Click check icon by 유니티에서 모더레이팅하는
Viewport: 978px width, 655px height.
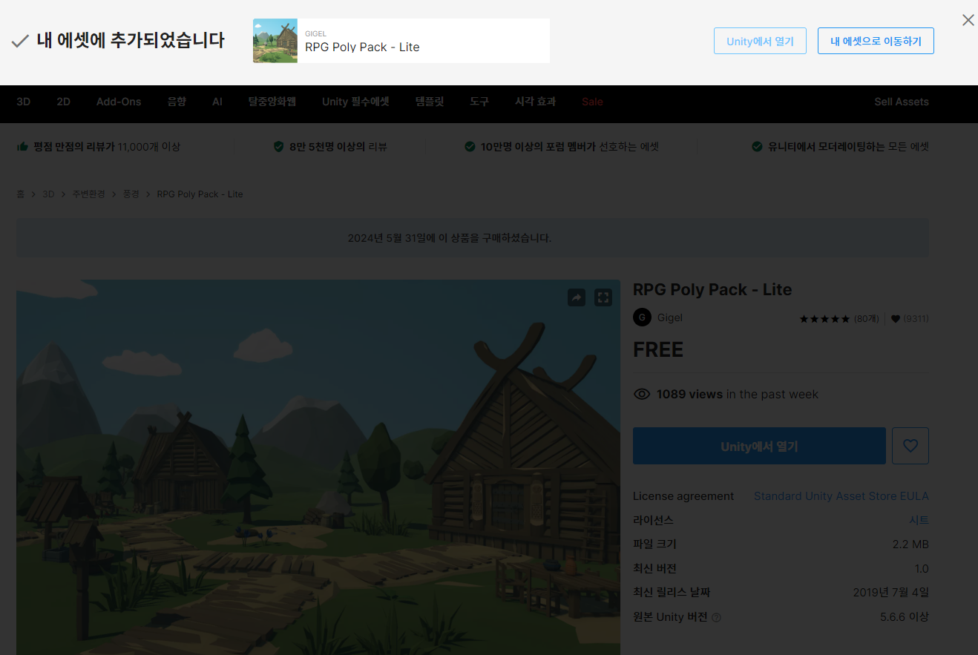coord(757,147)
